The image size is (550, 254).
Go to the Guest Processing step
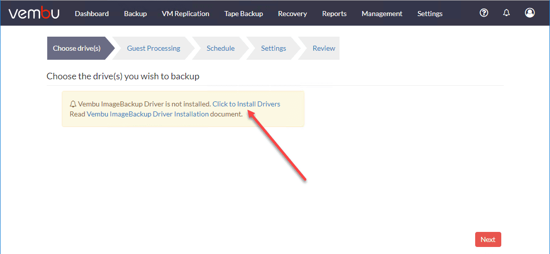pos(153,48)
